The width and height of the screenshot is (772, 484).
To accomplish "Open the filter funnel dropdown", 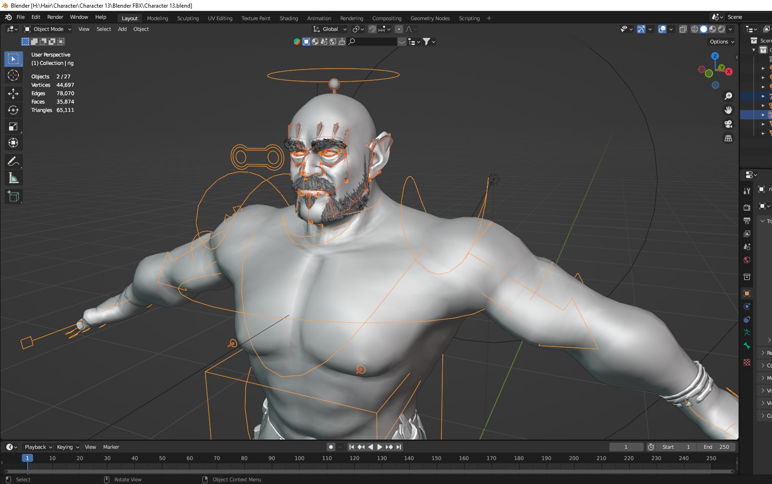I will coord(429,42).
